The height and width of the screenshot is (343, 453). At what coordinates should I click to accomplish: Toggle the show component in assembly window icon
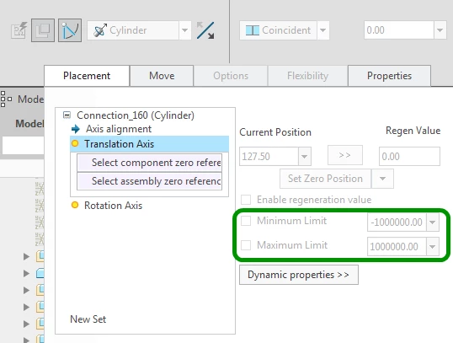(x=70, y=30)
